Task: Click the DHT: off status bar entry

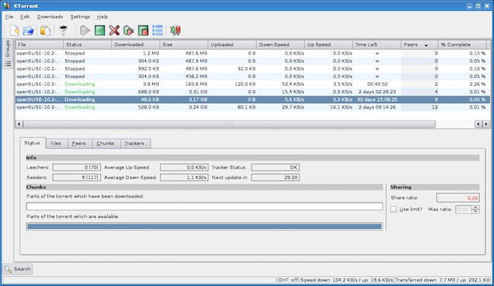Action: click(287, 280)
